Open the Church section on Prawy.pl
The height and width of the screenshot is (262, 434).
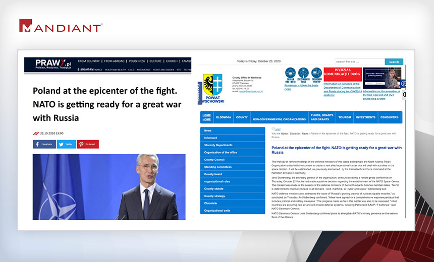coord(172,61)
